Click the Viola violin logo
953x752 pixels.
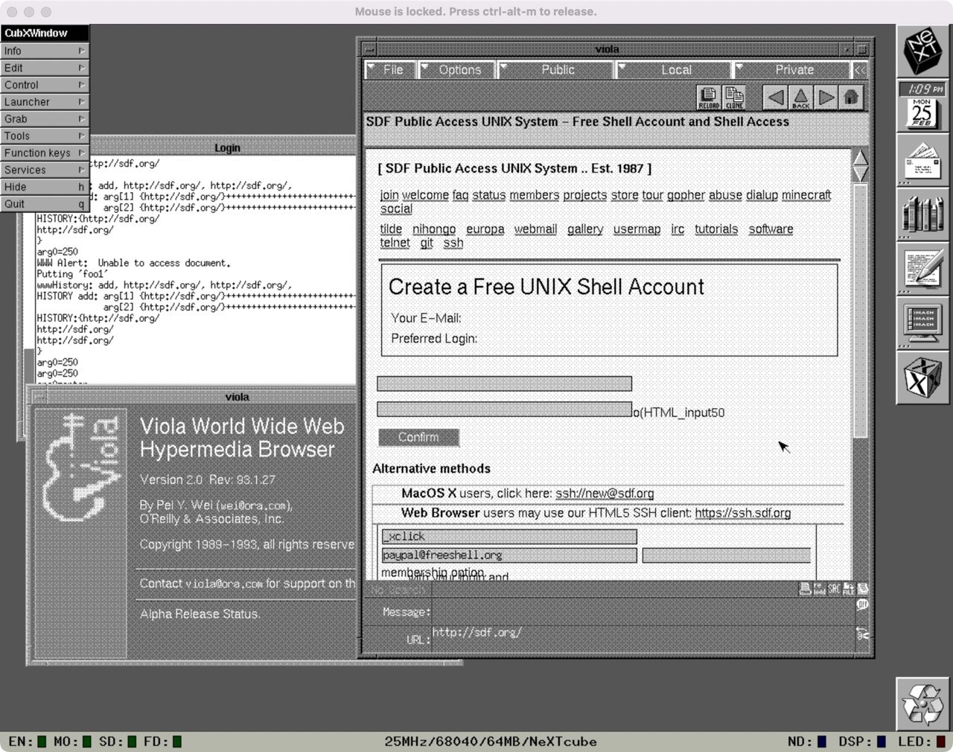[80, 468]
